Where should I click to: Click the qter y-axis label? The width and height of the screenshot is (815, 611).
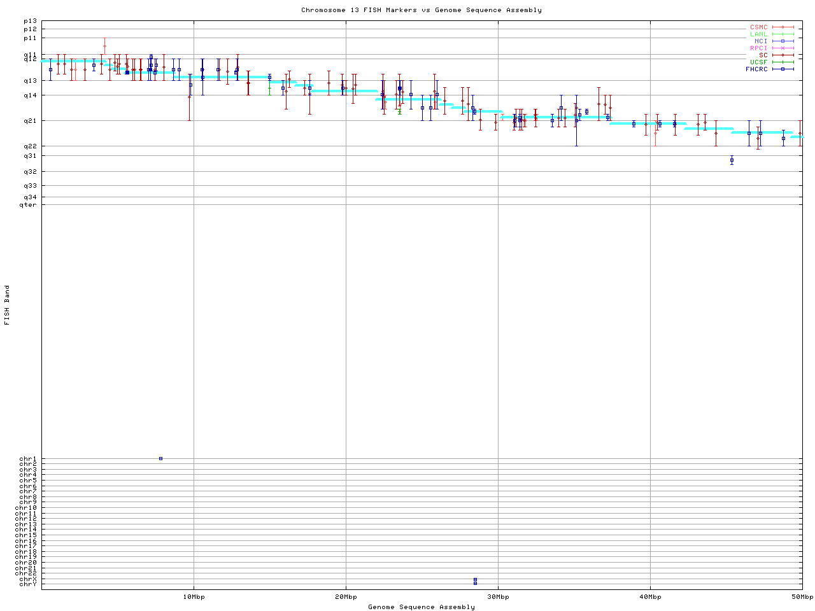(28, 204)
